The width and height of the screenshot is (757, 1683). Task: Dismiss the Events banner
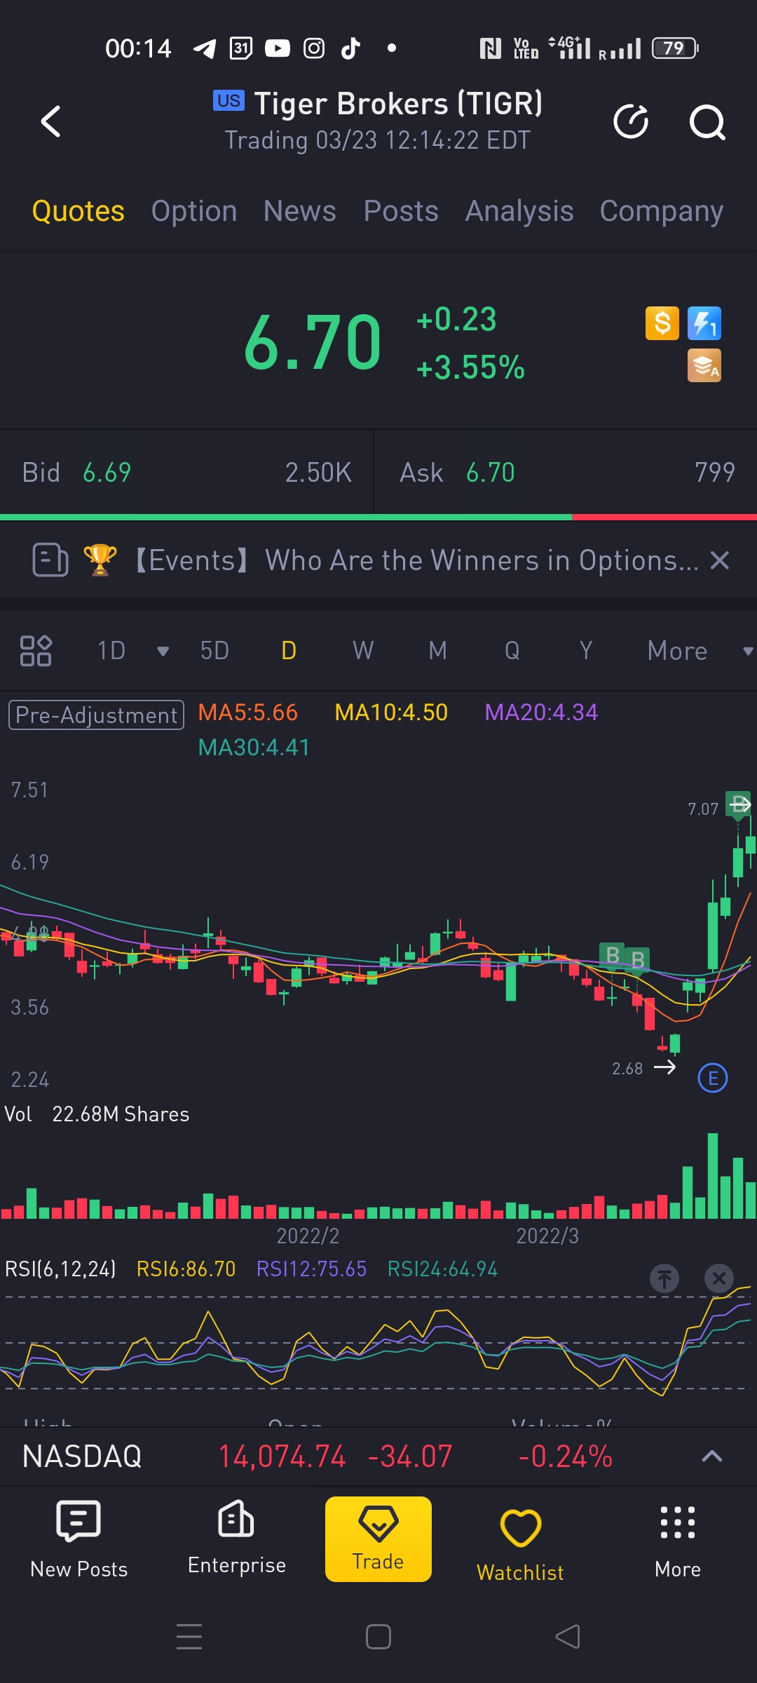click(720, 560)
